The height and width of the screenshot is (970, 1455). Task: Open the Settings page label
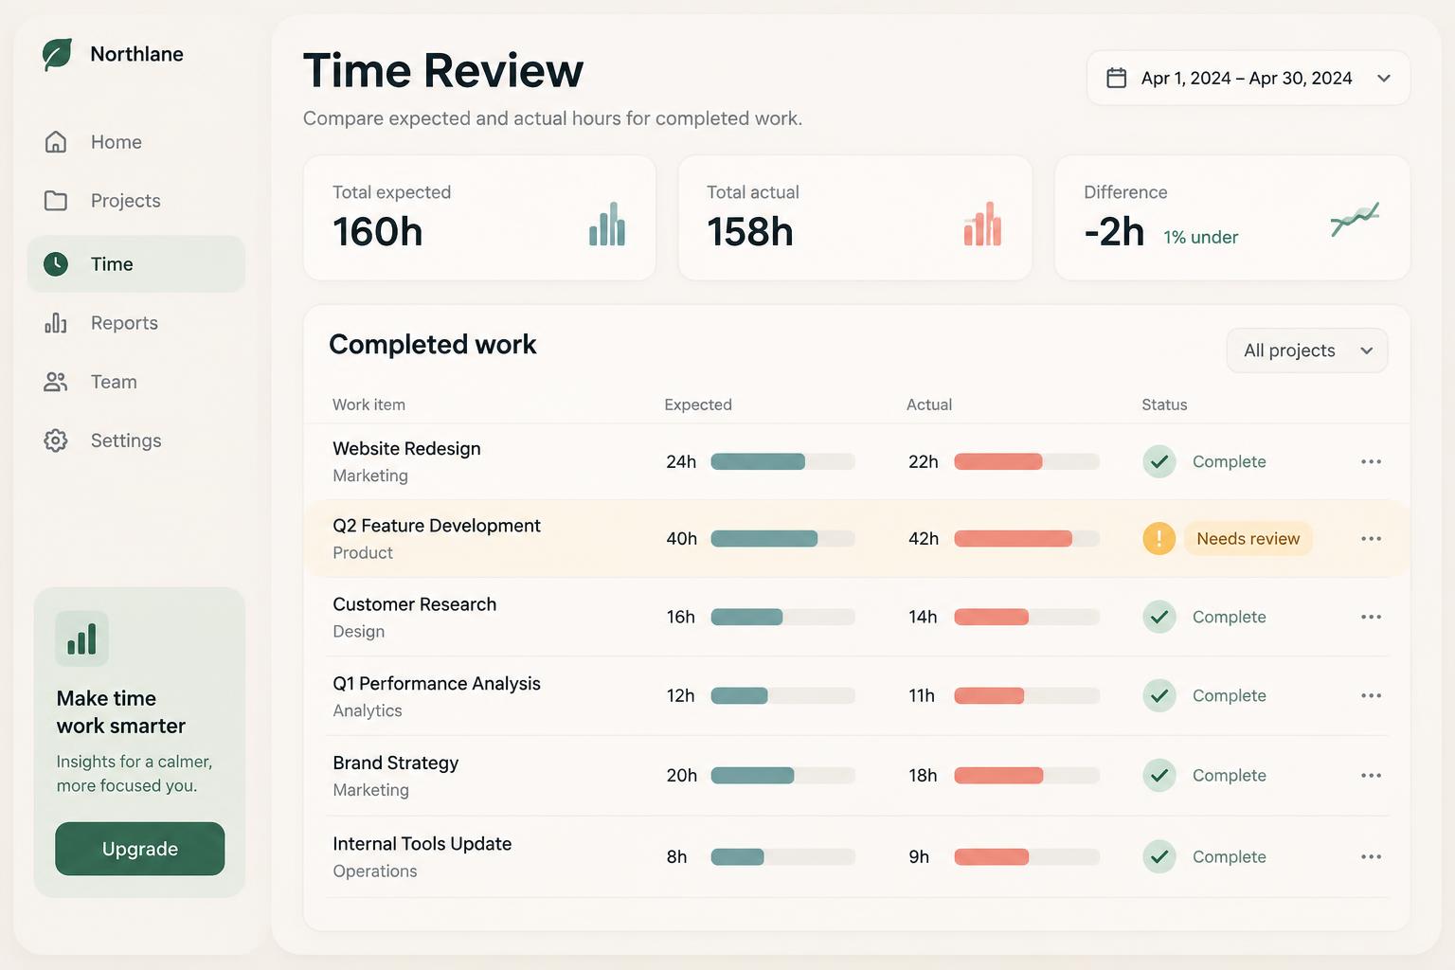(126, 440)
